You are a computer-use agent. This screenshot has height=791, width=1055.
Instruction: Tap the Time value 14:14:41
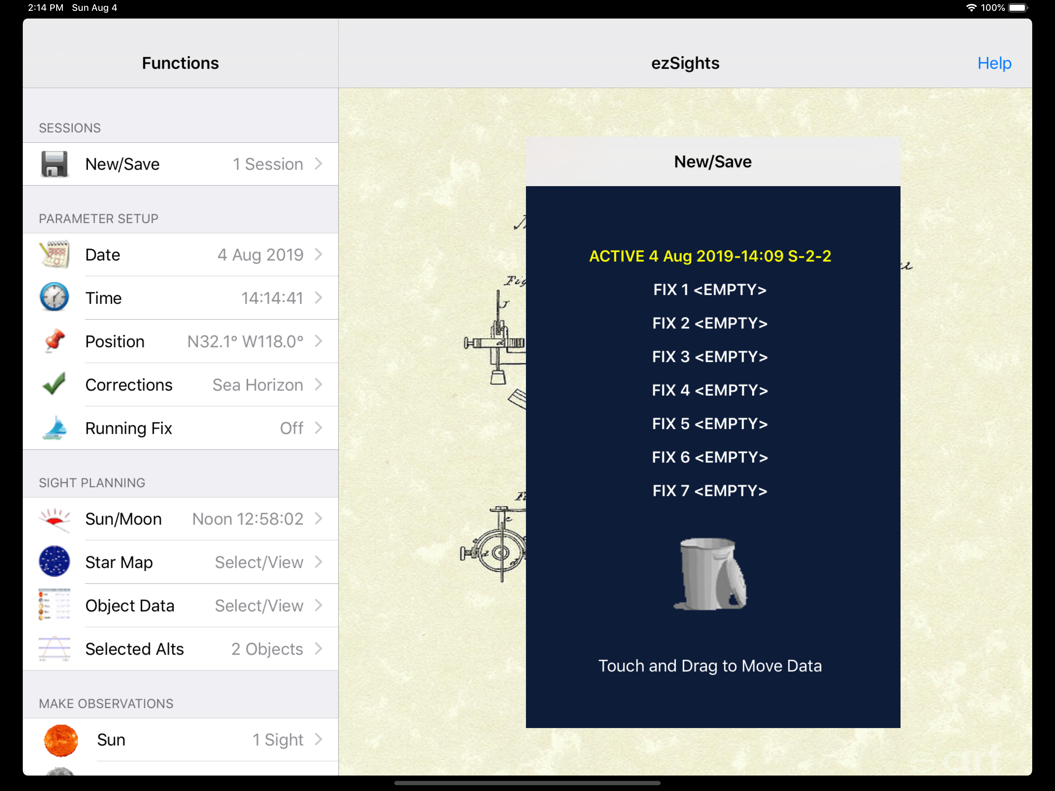(x=272, y=298)
